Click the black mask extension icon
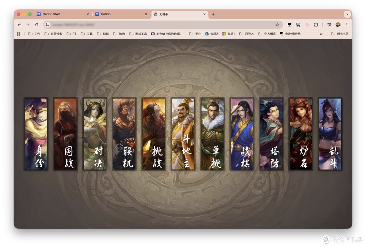The image size is (366, 247). pos(289,25)
